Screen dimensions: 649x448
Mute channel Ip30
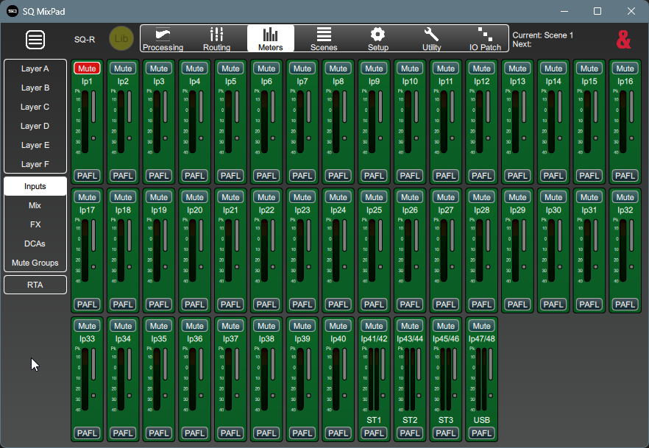click(553, 197)
